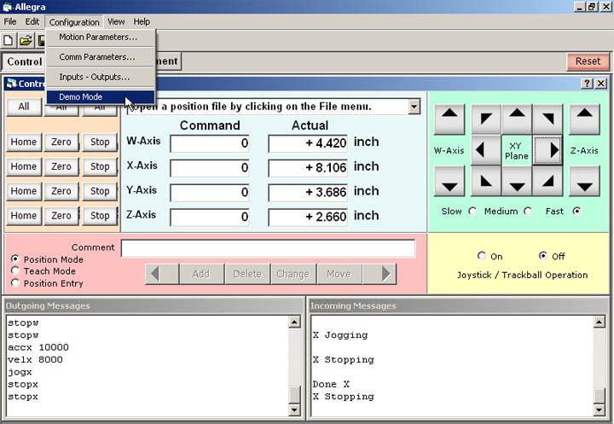Jog W-Axis up arrow button
The height and width of the screenshot is (424, 614).
(449, 119)
